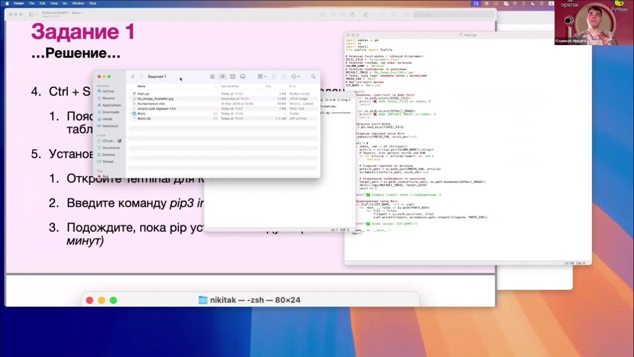The image size is (634, 357).
Task: Switch Finder to gallery view
Action: click(243, 76)
